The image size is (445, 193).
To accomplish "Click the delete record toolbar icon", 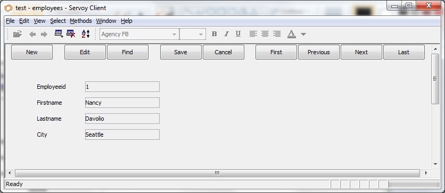I will coord(71,34).
